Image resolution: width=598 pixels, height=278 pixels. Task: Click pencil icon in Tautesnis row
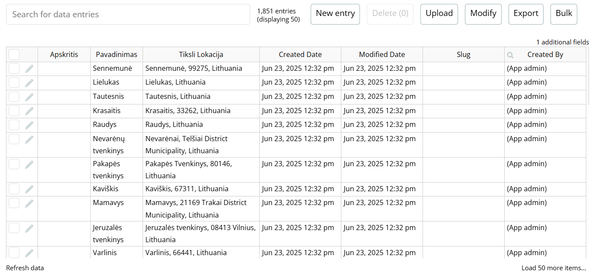click(29, 97)
